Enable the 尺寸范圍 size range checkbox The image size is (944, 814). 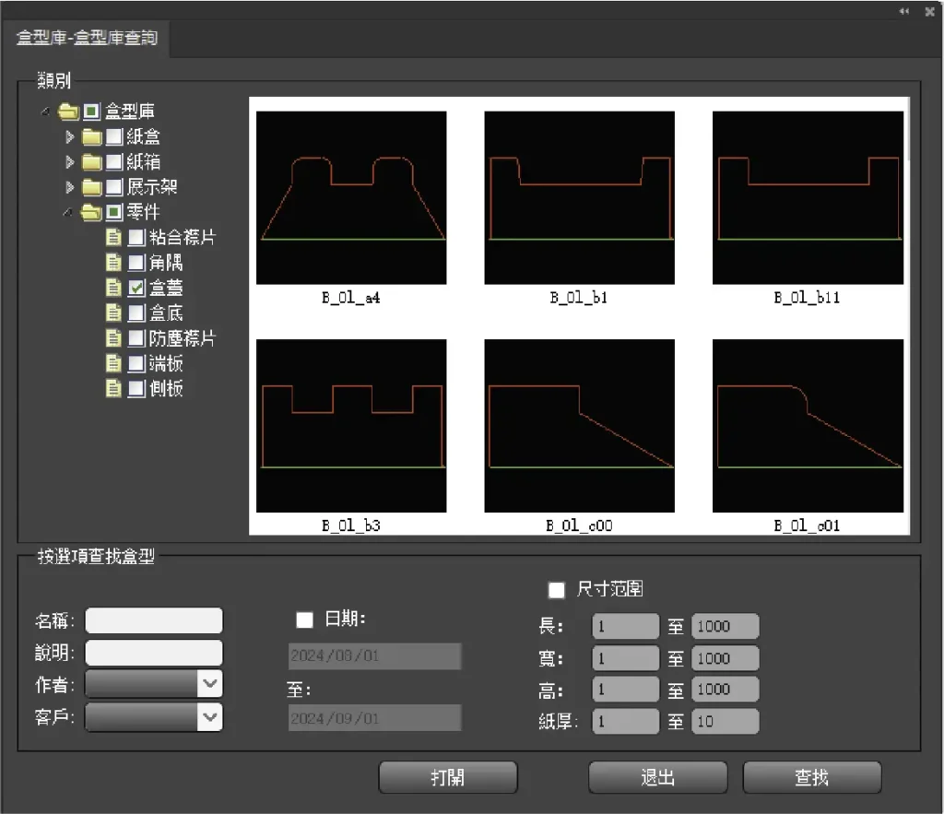(x=557, y=589)
